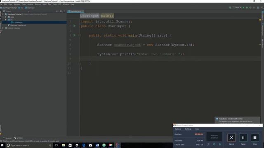
Task: Open the run configuration dropdown
Action: [237, 8]
